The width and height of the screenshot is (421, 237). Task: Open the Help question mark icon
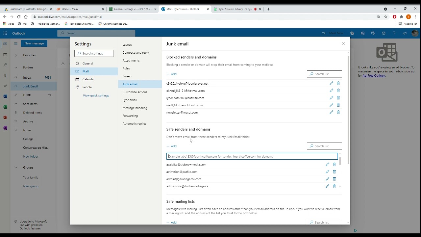pos(394,33)
